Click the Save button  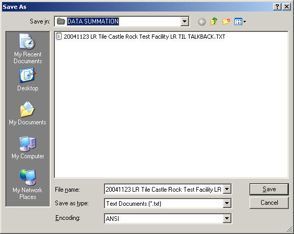tap(269, 189)
